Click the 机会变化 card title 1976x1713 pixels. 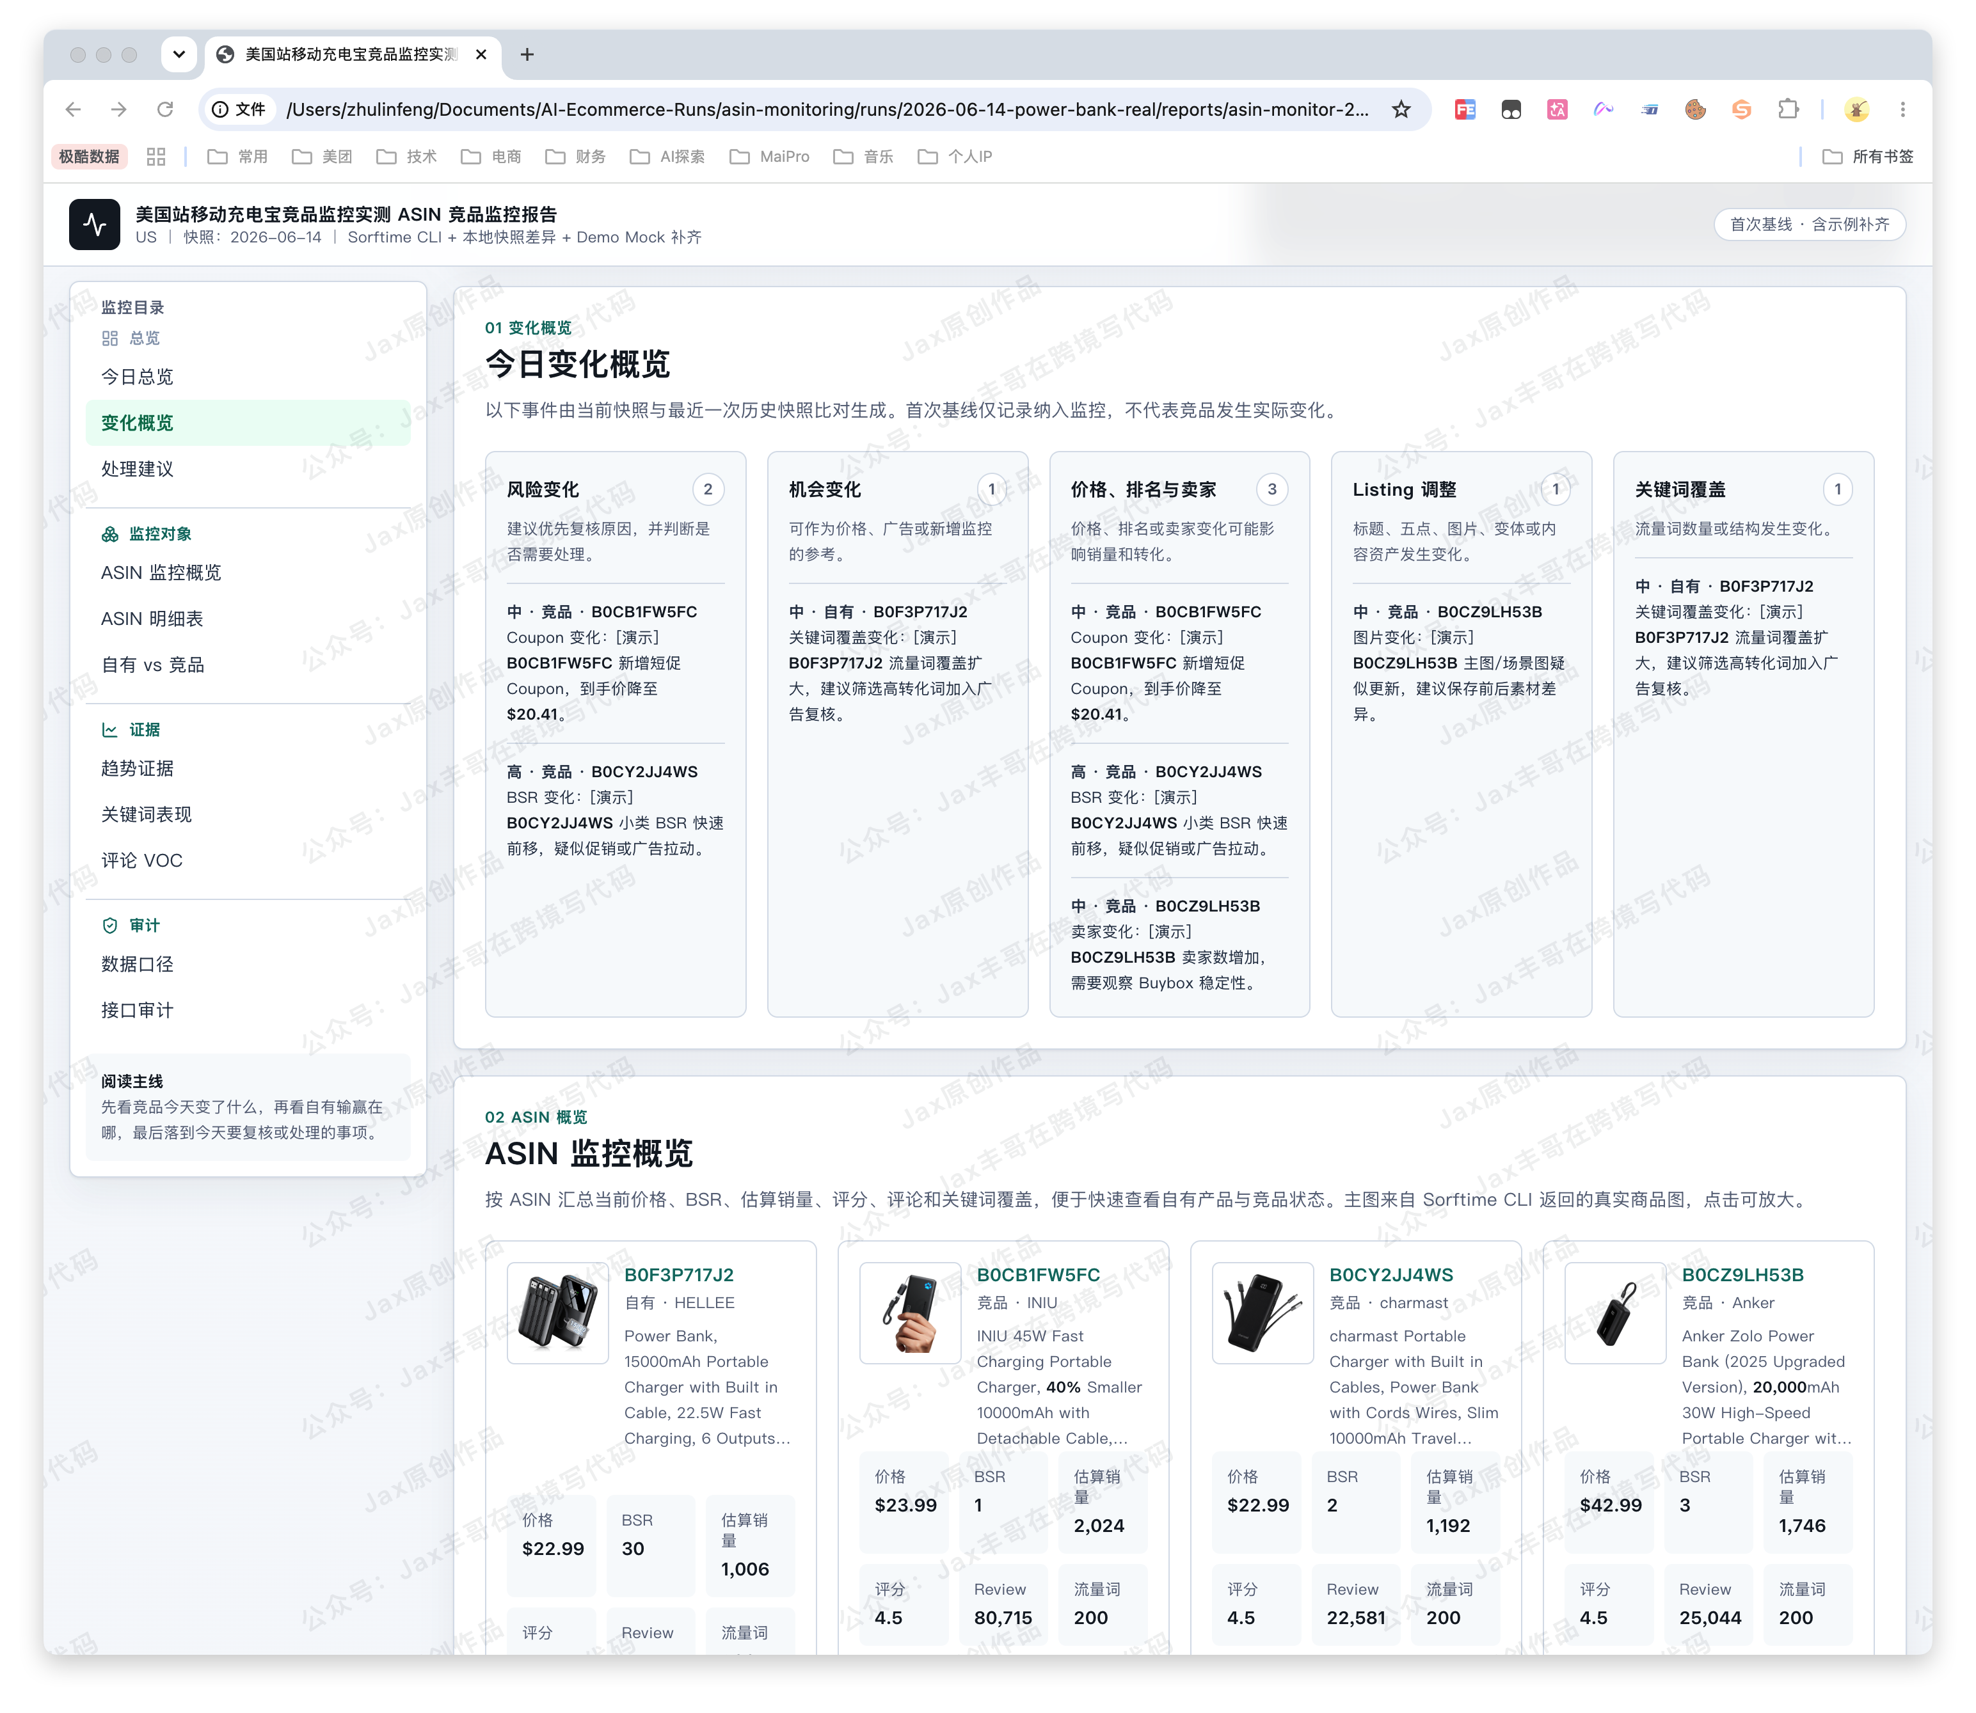[825, 489]
